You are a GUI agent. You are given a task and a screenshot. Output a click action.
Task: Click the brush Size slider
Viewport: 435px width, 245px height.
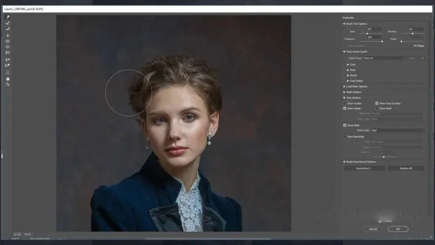367,34
